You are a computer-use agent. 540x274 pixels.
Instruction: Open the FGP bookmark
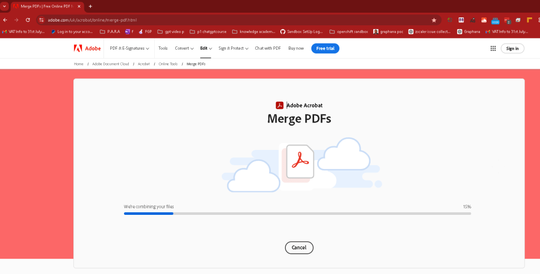click(145, 31)
